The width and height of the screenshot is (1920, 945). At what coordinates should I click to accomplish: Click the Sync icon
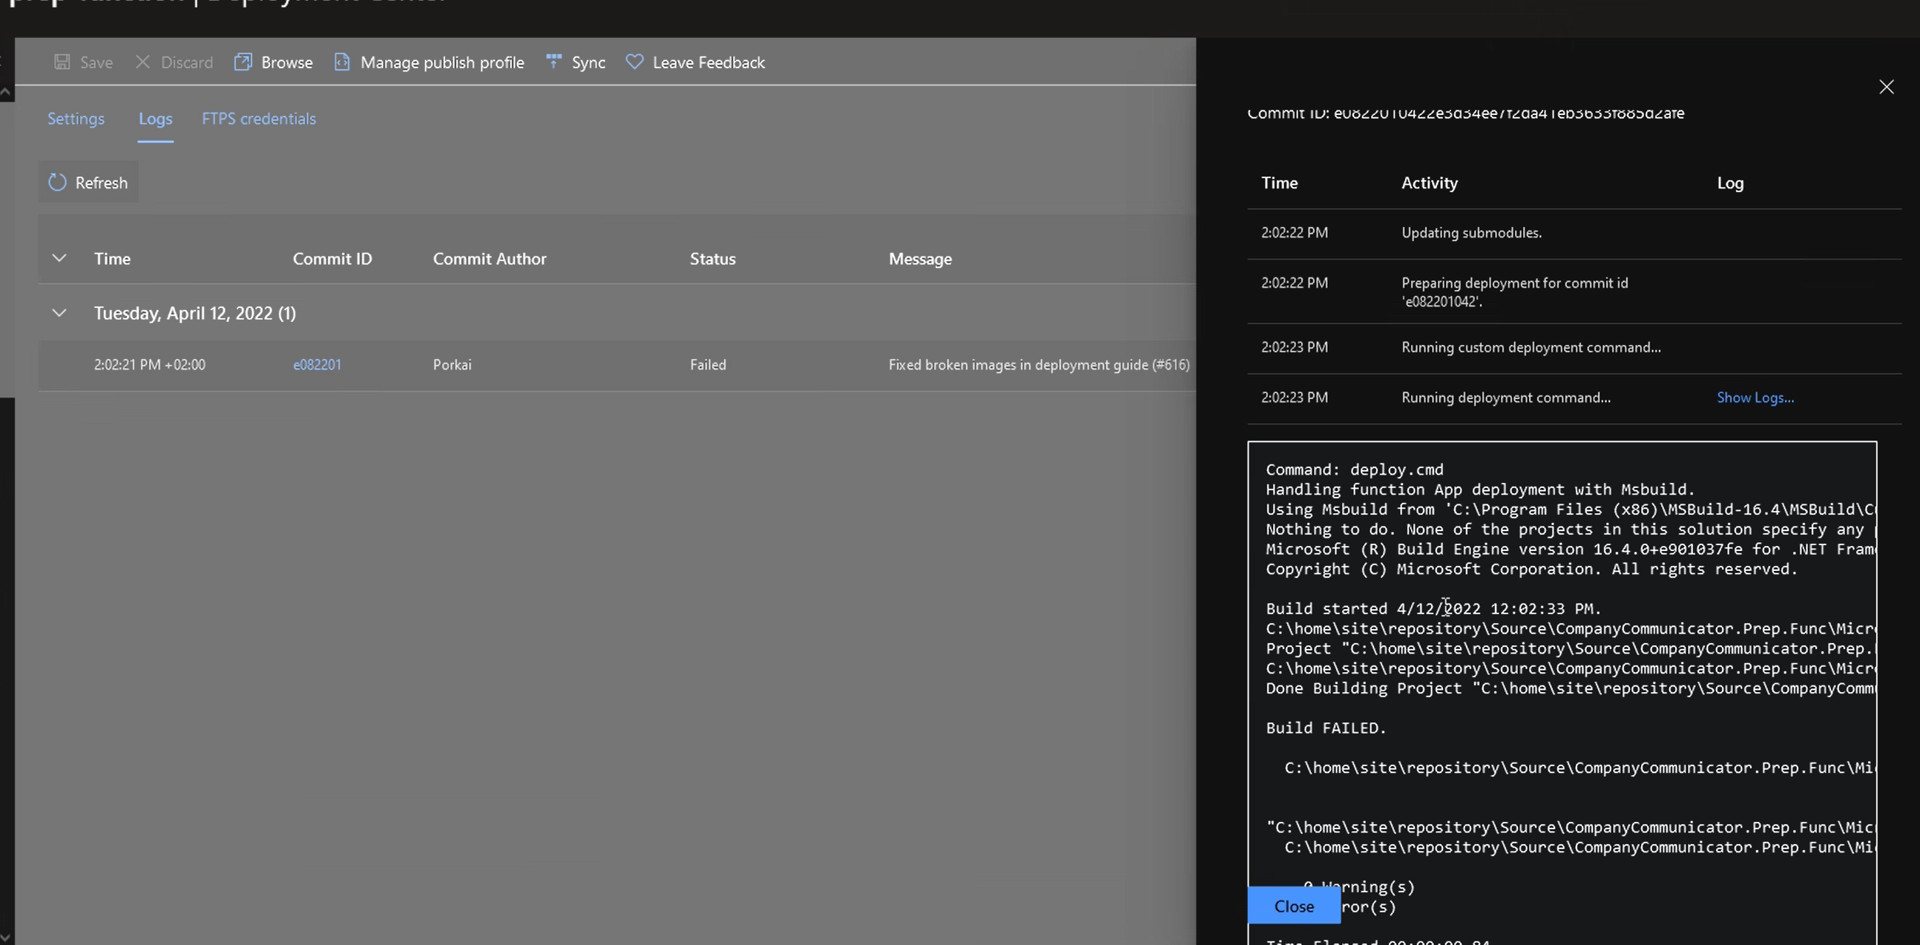click(553, 61)
